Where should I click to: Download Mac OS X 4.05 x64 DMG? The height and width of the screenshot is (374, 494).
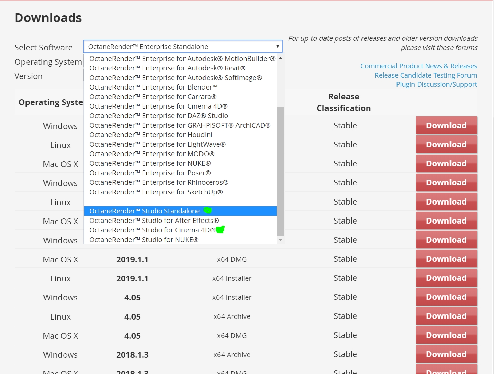446,335
